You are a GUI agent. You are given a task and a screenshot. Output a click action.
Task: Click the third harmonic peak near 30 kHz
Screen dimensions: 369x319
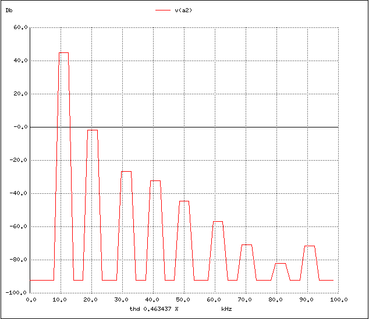tap(126, 172)
